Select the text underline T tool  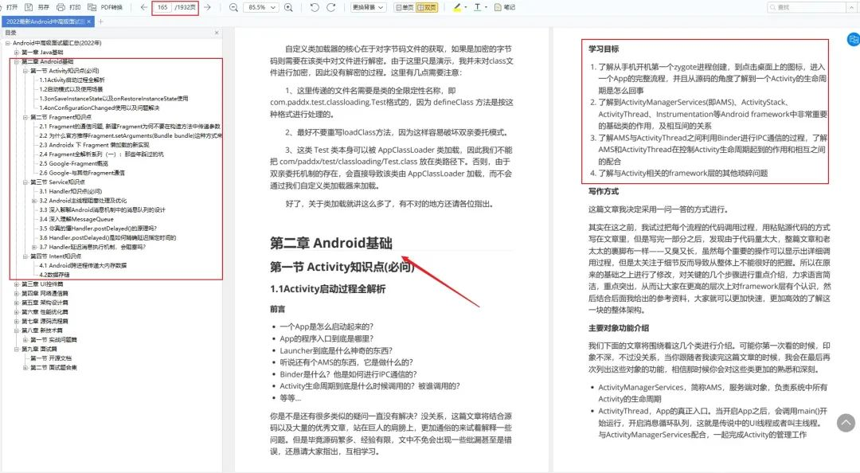coord(477,7)
